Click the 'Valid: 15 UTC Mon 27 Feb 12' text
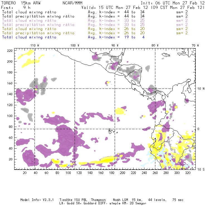206x206 pixels. pyautogui.click(x=115, y=8)
